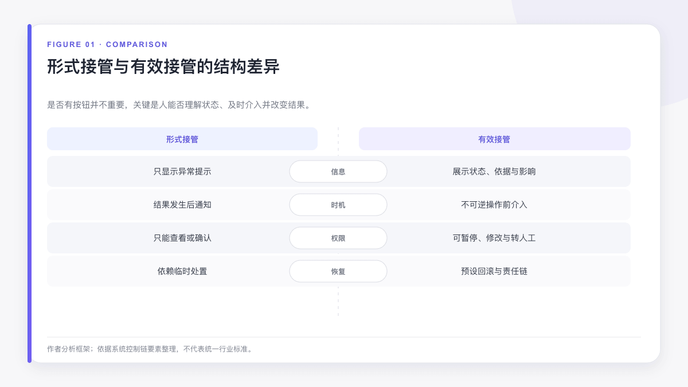Viewport: 688px width, 387px height.
Task: Click the text 可暂停、修改与转人工
Action: click(494, 238)
